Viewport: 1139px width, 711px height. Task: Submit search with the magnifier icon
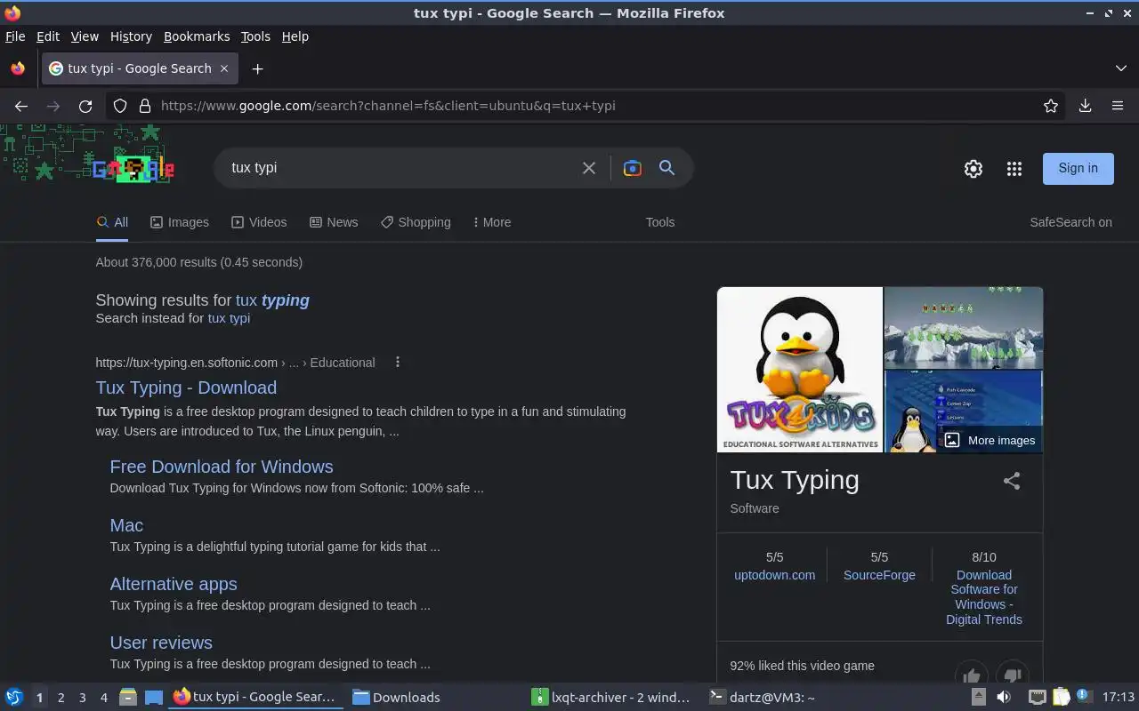(x=666, y=168)
